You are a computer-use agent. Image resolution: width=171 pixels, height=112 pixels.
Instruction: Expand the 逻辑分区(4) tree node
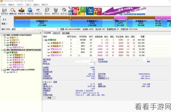point(8,47)
